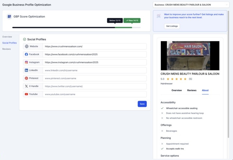Click the Youtube logo icon
Viewport: 233px width, 160px height.
tap(26, 94)
